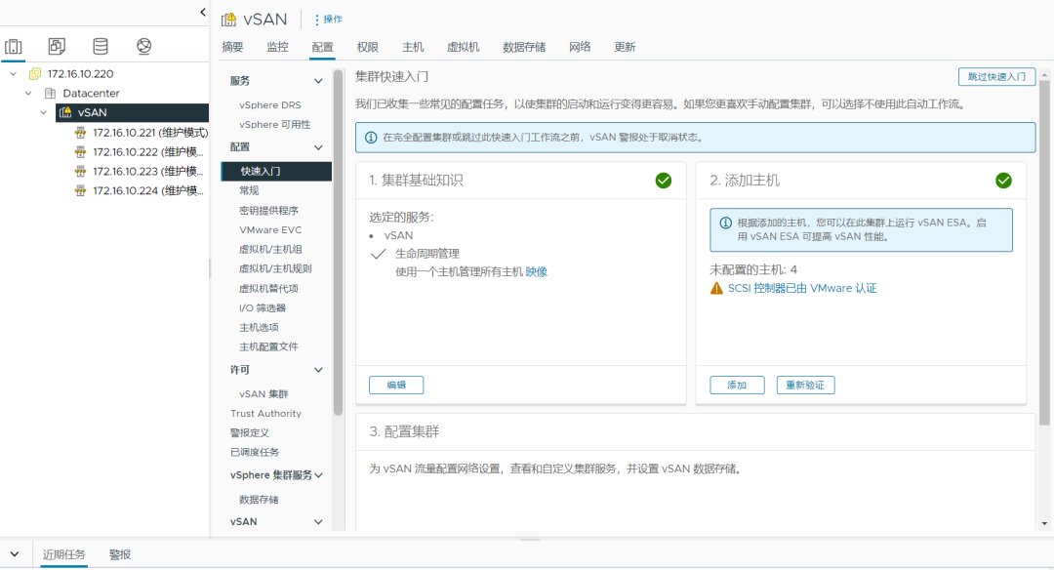Screen dimensions: 1054x570
Task: Open Hosts and Clusters inventory view
Action: (14, 47)
